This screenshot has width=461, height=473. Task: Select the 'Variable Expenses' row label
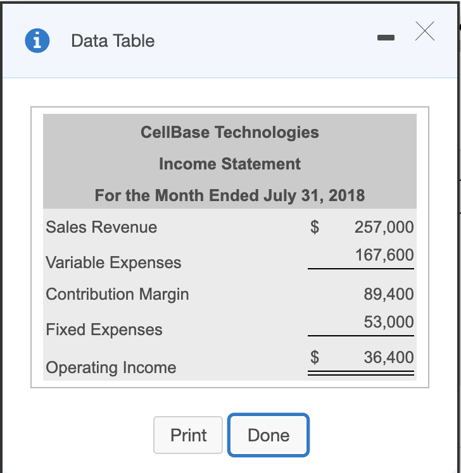[x=113, y=262]
